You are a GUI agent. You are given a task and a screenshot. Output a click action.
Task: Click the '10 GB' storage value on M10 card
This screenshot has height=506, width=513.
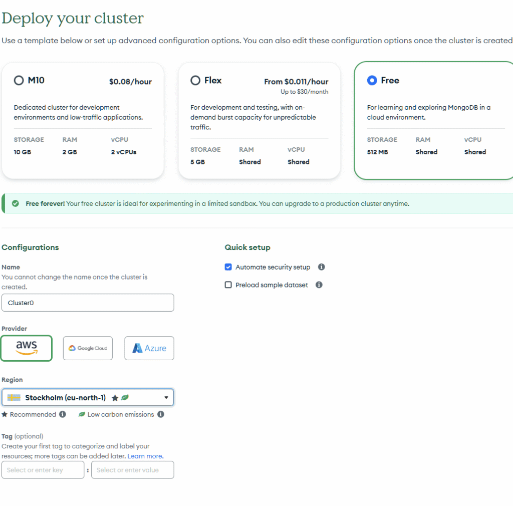pos(22,152)
